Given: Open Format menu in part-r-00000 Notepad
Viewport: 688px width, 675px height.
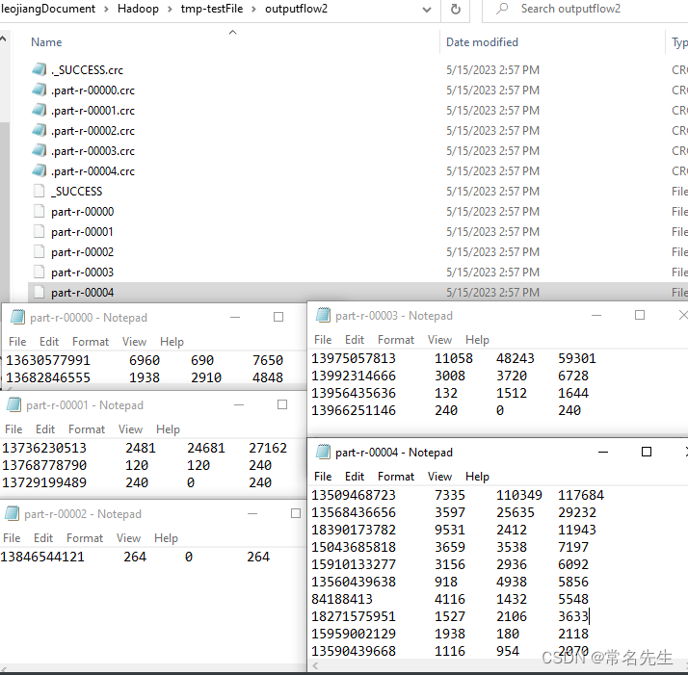Looking at the screenshot, I should pos(91,341).
